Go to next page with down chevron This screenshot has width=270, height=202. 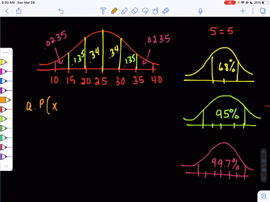coord(264,178)
